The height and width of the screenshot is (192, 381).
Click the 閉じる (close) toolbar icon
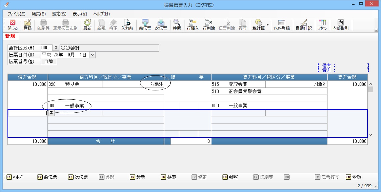click(x=12, y=25)
